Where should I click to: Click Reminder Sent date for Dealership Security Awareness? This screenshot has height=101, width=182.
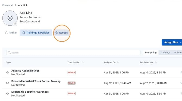click(x=153, y=94)
